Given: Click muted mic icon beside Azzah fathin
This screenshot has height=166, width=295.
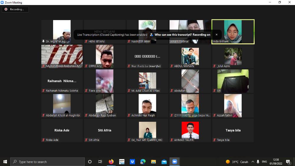Looking at the screenshot, I should tap(214, 115).
